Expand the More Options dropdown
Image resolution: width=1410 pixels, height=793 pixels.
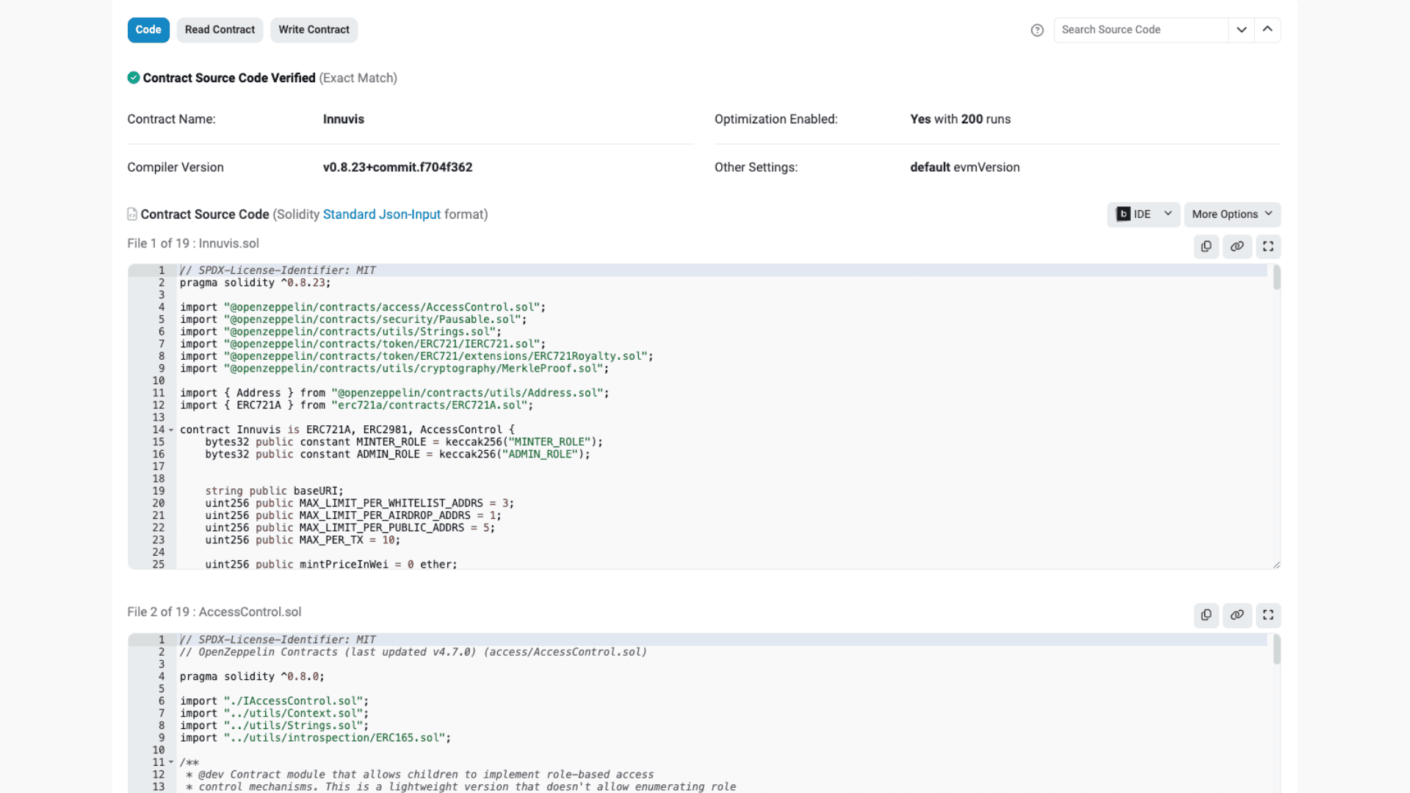tap(1232, 214)
